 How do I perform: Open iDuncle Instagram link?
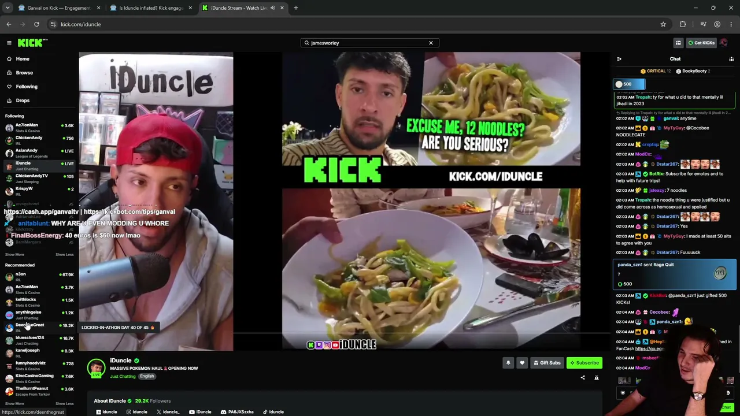click(x=137, y=412)
